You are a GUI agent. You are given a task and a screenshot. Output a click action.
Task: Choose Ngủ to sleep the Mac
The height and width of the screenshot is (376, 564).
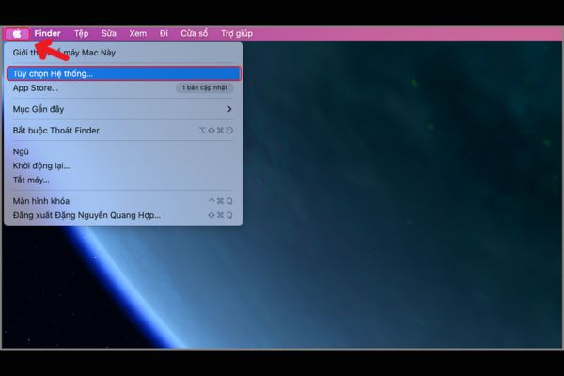pos(123,151)
